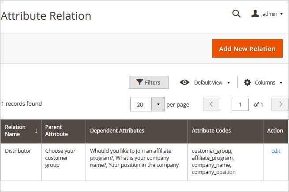Click Add New Relation button

(x=247, y=48)
